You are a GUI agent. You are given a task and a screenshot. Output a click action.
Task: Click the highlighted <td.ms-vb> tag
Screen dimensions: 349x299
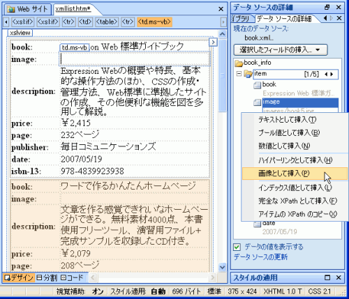click(x=154, y=22)
